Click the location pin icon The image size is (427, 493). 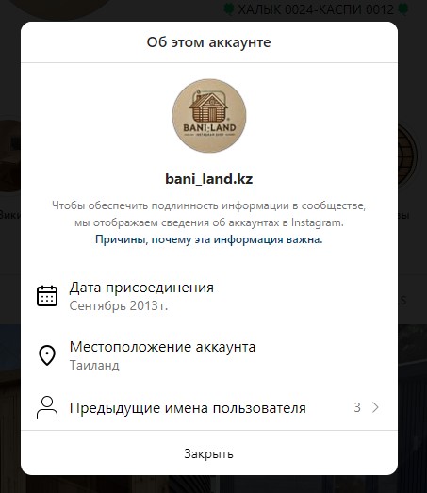pos(47,355)
